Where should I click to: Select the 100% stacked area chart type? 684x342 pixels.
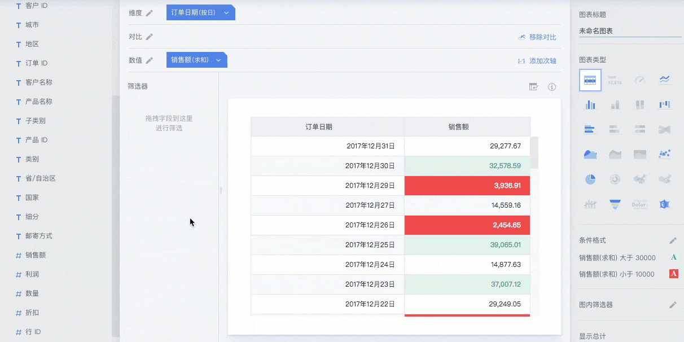click(x=640, y=154)
